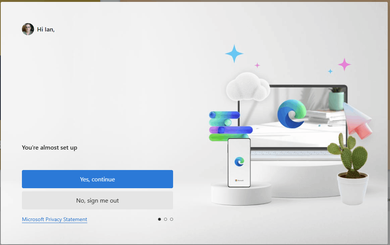Screen dimensions: 390x245
Task: Go to the second page indicator dot
Action: [166, 219]
